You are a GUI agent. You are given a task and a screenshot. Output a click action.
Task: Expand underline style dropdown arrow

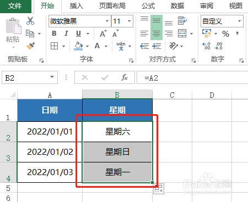click(88, 33)
